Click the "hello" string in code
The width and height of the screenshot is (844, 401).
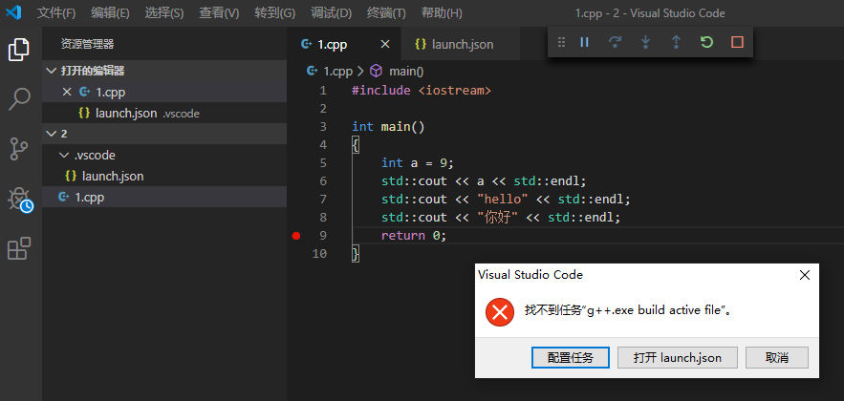pyautogui.click(x=504, y=200)
